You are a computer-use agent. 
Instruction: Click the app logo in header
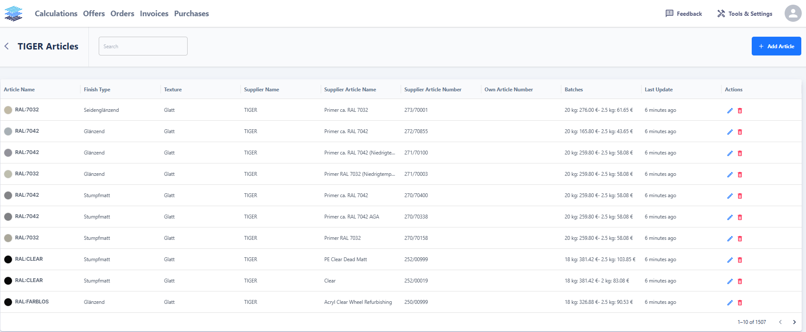tap(14, 14)
